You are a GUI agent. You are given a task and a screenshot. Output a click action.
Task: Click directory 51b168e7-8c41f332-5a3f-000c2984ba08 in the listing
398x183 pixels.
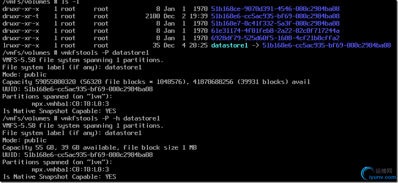coord(275,23)
